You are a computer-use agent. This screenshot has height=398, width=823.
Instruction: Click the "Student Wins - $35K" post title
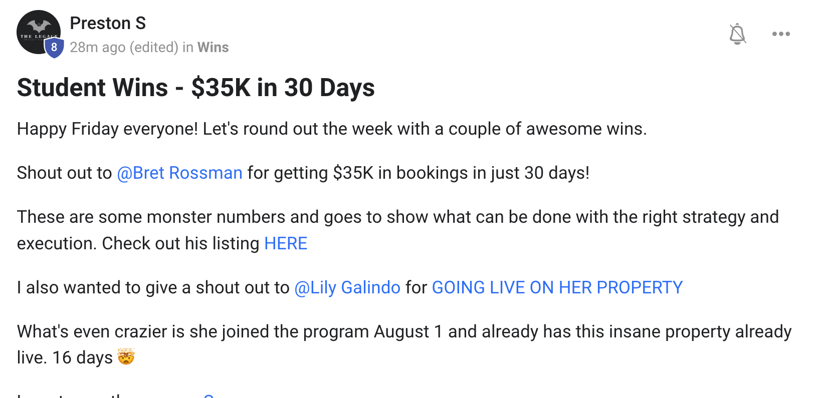click(195, 88)
